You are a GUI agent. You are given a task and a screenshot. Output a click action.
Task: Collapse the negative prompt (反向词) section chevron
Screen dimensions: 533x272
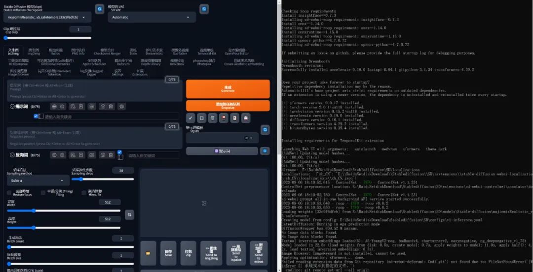click(12, 155)
